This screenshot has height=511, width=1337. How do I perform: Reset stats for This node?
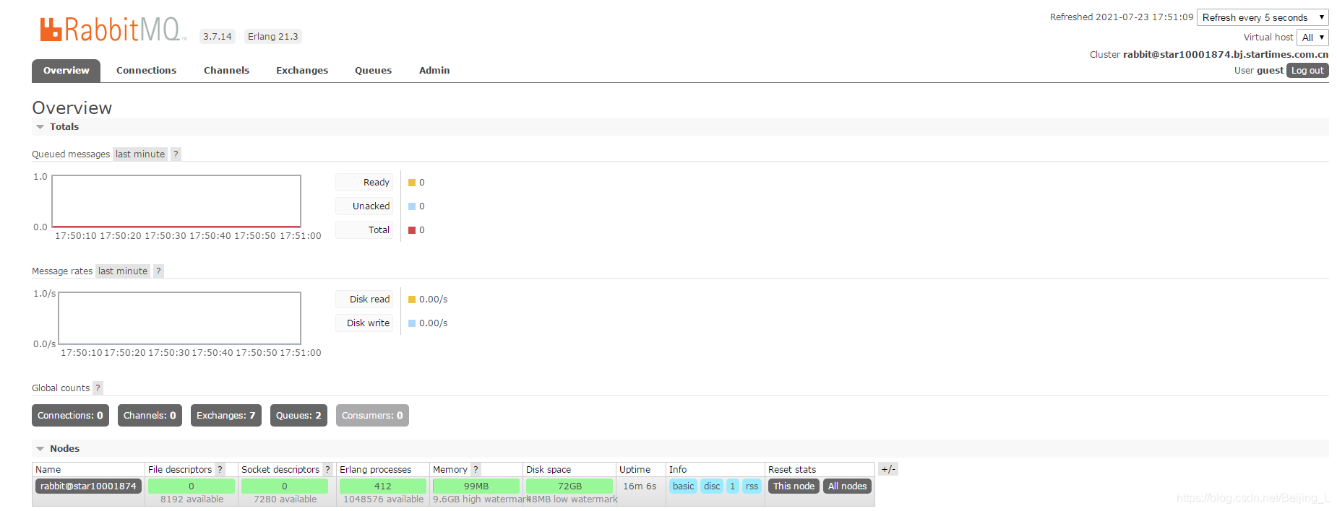pos(794,486)
